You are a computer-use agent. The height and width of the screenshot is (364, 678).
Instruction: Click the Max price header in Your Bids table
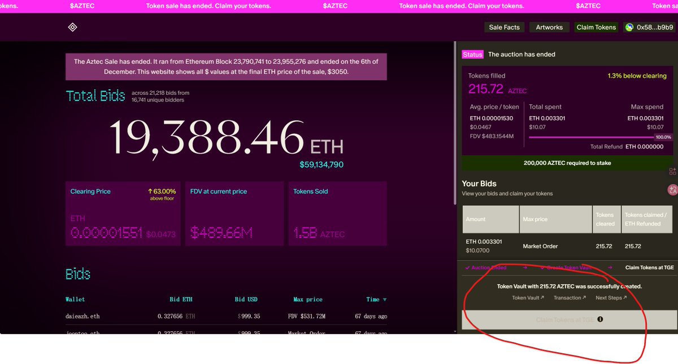coord(555,219)
